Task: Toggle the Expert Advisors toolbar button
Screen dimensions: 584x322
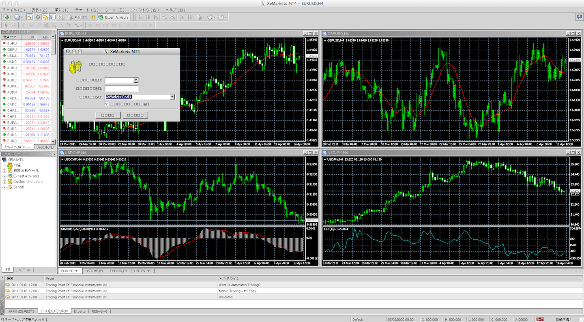Action: 114,17
